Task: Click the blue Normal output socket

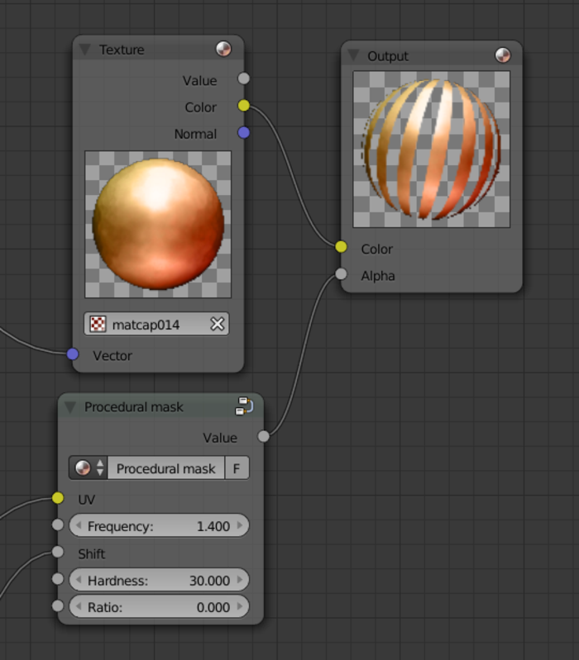Action: [243, 132]
